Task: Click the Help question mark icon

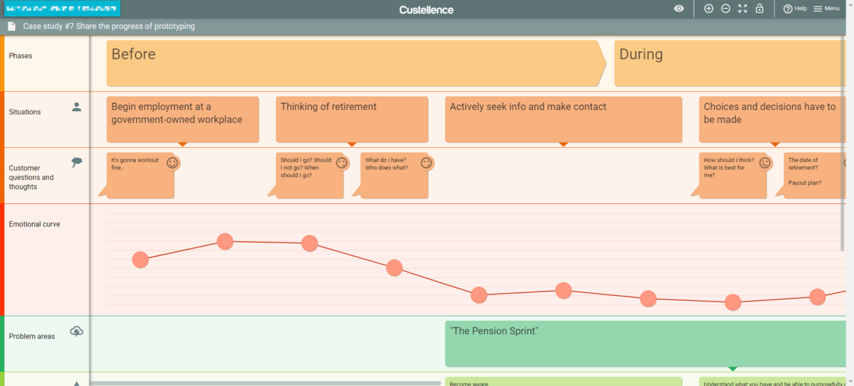Action: coord(788,8)
